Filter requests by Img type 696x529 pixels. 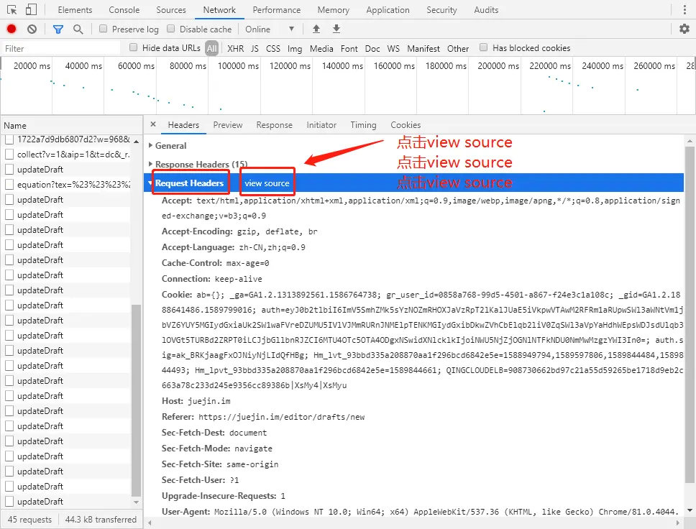[x=295, y=48]
